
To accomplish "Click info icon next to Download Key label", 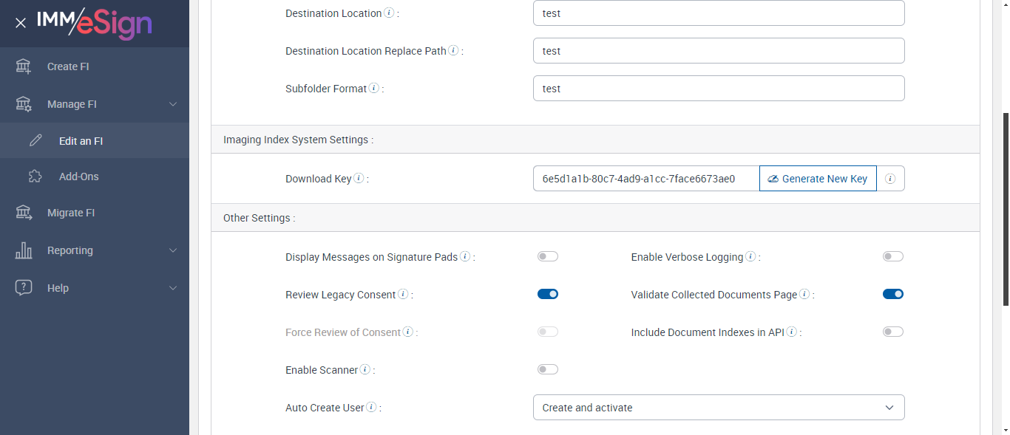I will tap(359, 179).
